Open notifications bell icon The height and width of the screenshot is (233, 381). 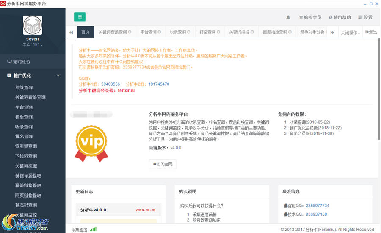coord(288,17)
